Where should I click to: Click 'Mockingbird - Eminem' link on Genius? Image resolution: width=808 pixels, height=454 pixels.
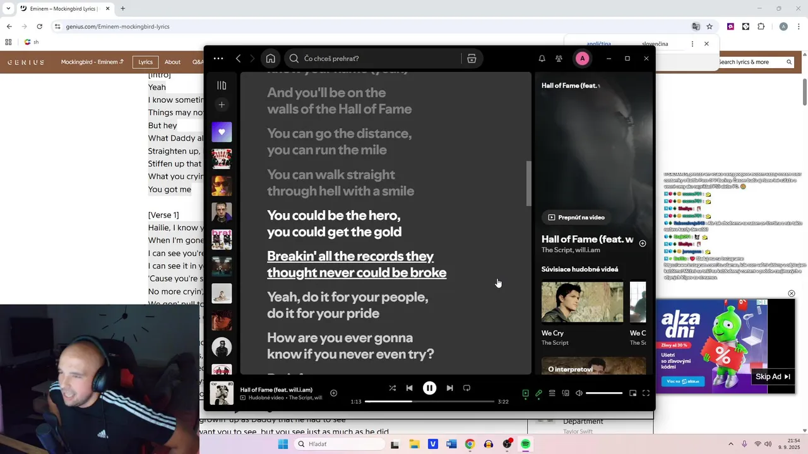click(92, 62)
